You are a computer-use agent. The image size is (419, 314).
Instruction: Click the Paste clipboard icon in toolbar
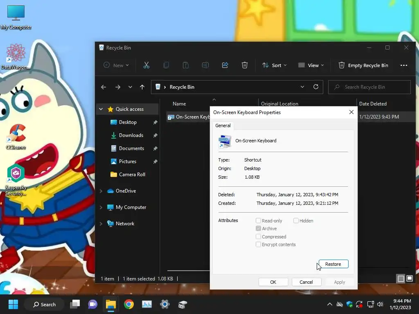[x=185, y=65]
